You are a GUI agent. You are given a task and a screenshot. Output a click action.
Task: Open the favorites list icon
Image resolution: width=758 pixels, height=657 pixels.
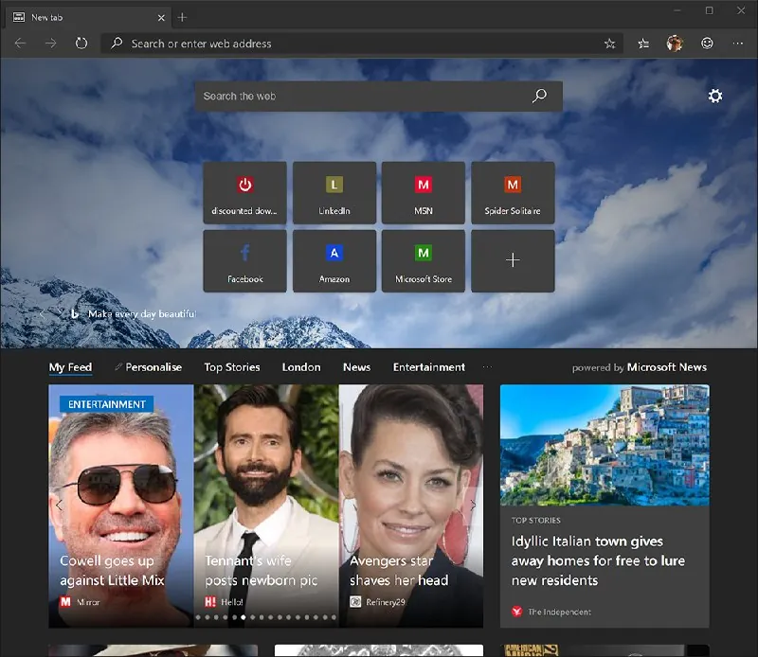643,44
